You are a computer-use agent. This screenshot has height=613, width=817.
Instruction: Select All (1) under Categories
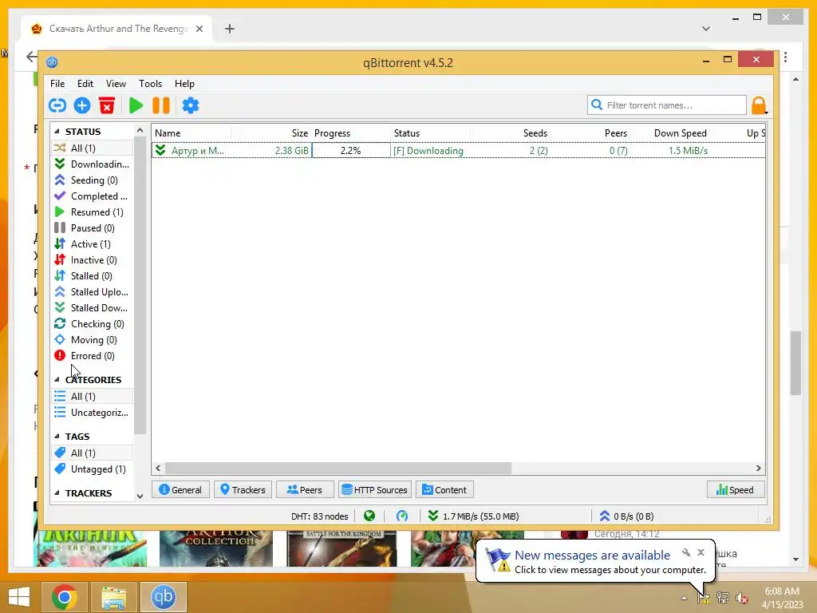tap(93, 396)
